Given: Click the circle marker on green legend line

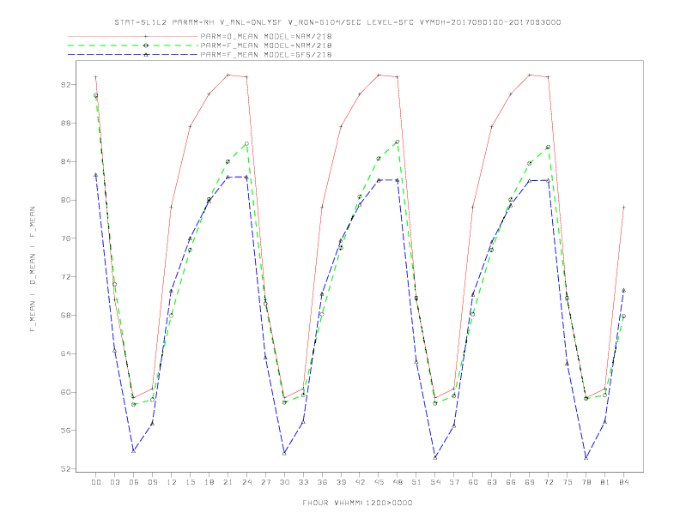Looking at the screenshot, I should coord(146,45).
